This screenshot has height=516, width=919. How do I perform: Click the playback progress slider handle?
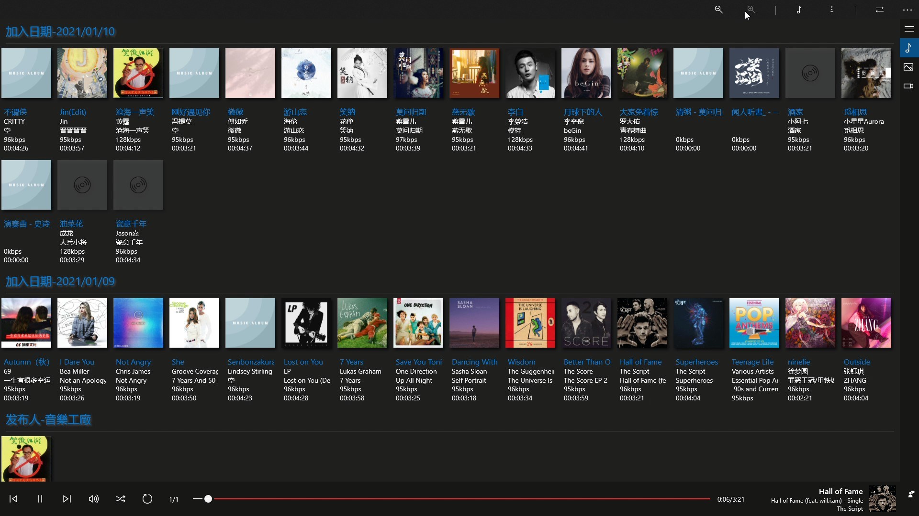(208, 499)
